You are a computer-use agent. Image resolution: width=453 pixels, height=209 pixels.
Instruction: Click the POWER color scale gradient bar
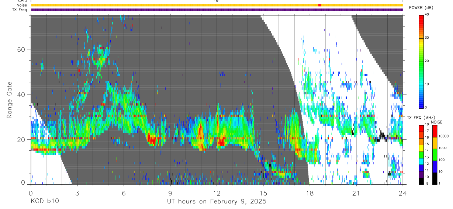point(422,61)
